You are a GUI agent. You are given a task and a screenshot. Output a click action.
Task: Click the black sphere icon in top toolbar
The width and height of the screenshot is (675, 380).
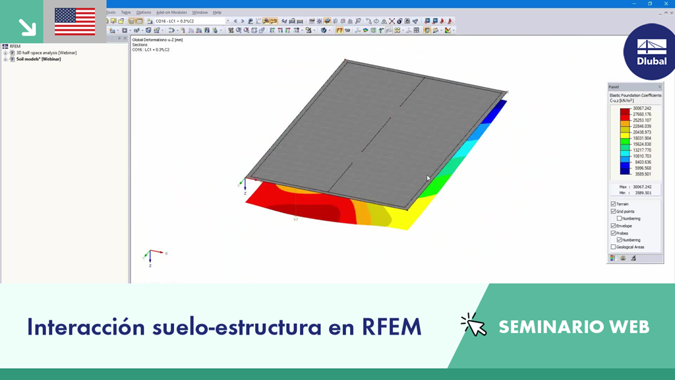pos(399,21)
